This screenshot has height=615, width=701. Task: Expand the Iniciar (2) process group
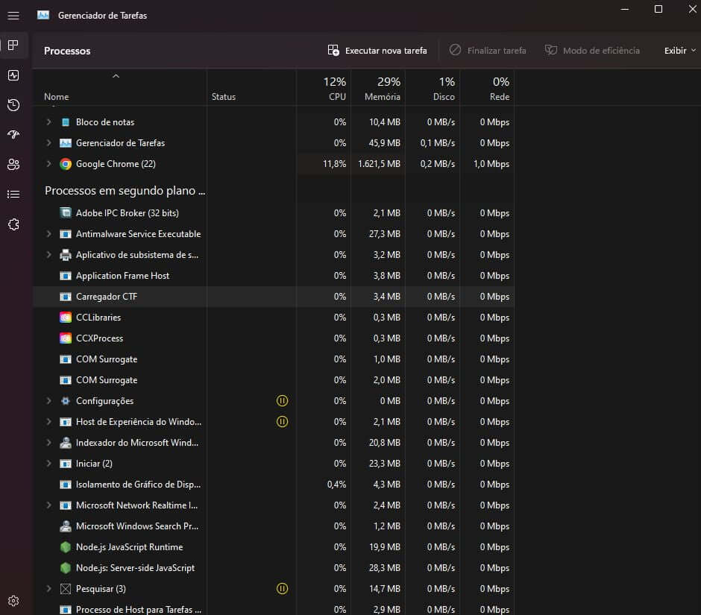48,463
